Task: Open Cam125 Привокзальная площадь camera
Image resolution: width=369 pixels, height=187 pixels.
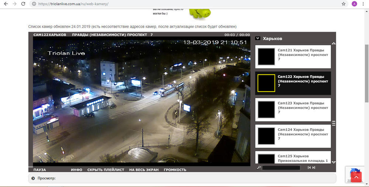Action: tap(293, 157)
